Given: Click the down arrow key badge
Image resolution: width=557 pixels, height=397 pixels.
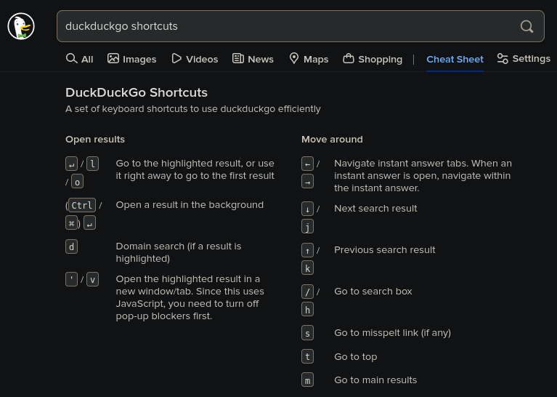Looking at the screenshot, I should (x=308, y=209).
